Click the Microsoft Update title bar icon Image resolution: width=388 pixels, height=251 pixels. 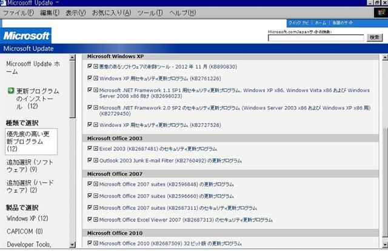tap(3, 2)
